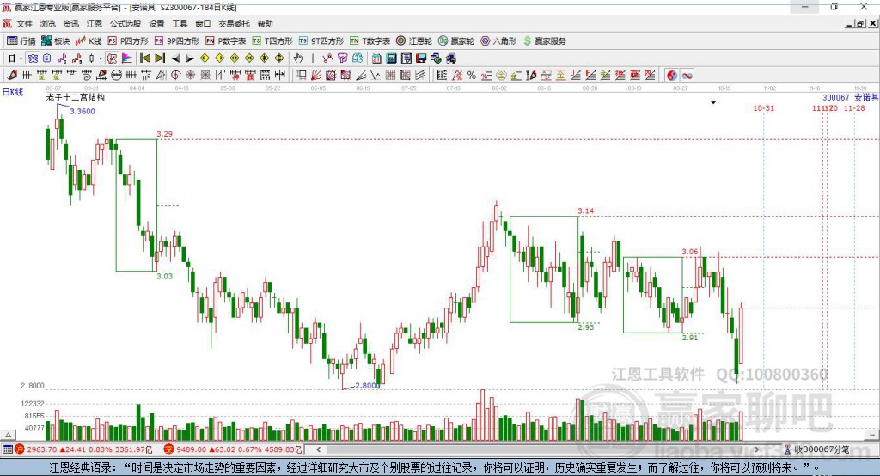Open the 六角形 hexagon tool

(x=498, y=41)
